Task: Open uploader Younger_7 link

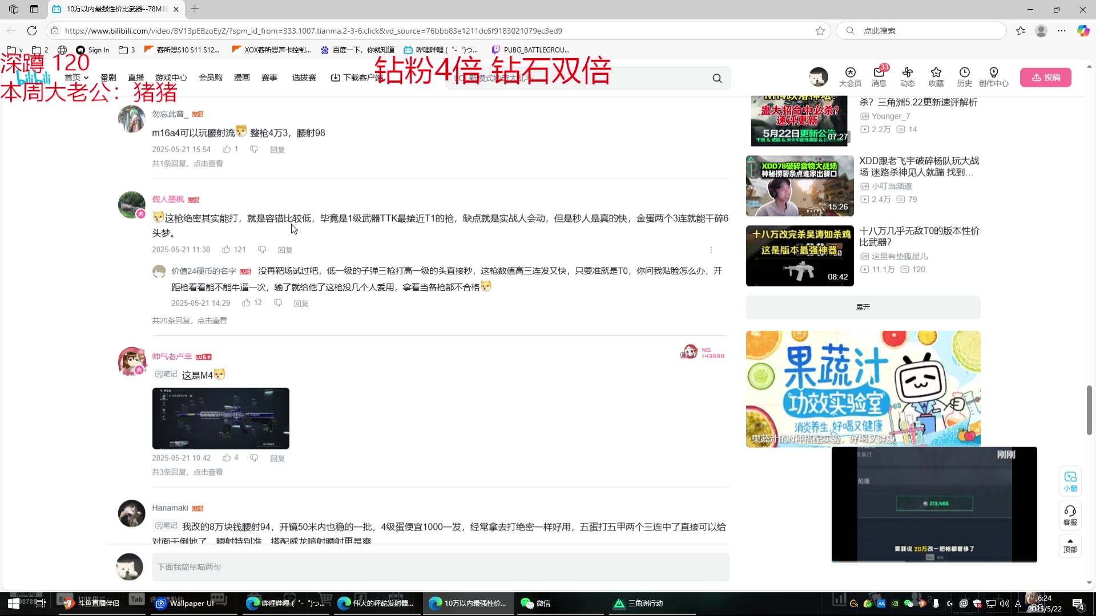Action: [890, 116]
